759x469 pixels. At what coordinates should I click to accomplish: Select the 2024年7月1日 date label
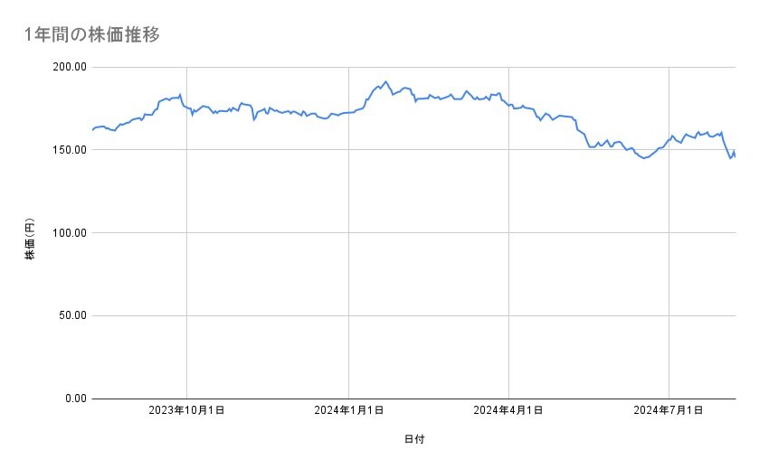point(669,411)
